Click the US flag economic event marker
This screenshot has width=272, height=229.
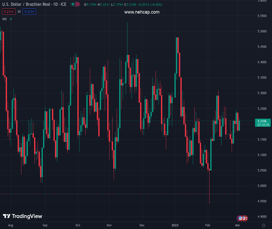(x=241, y=218)
